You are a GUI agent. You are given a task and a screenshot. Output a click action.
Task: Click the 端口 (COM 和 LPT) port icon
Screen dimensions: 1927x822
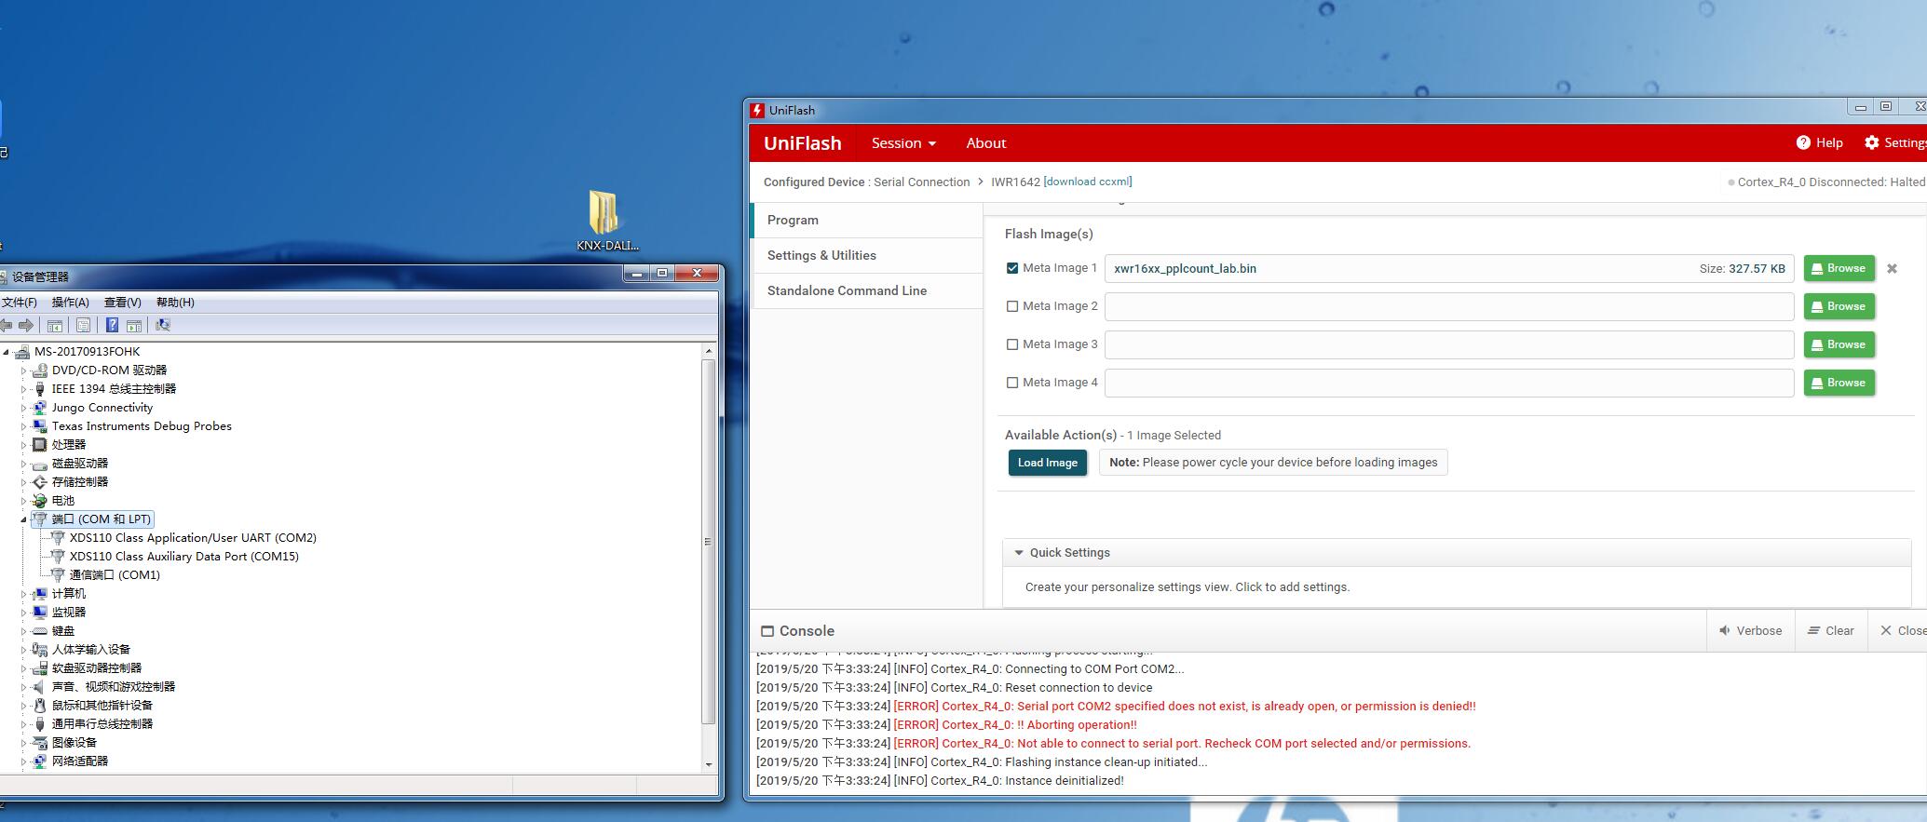(x=40, y=519)
